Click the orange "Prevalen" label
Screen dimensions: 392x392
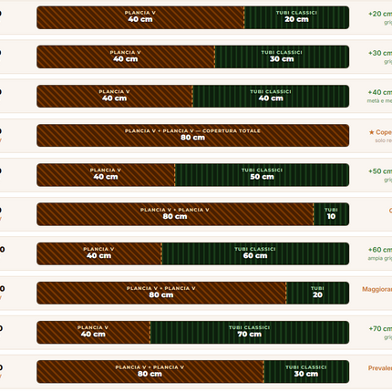click(380, 368)
